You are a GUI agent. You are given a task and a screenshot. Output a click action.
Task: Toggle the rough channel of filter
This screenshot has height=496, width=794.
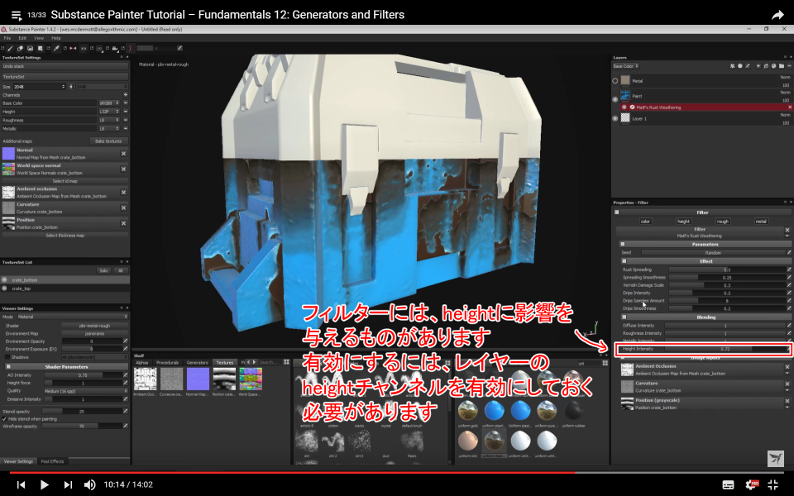tap(723, 222)
